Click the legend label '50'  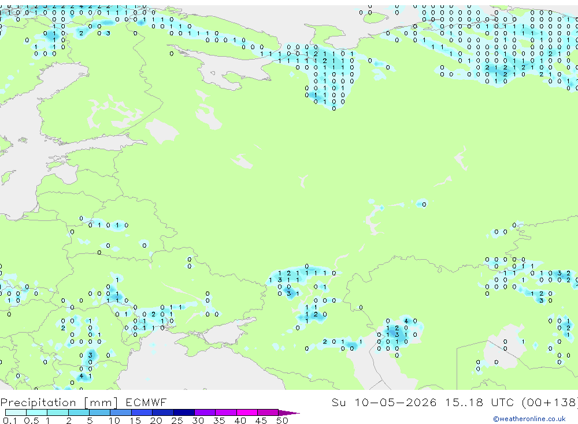282,421
